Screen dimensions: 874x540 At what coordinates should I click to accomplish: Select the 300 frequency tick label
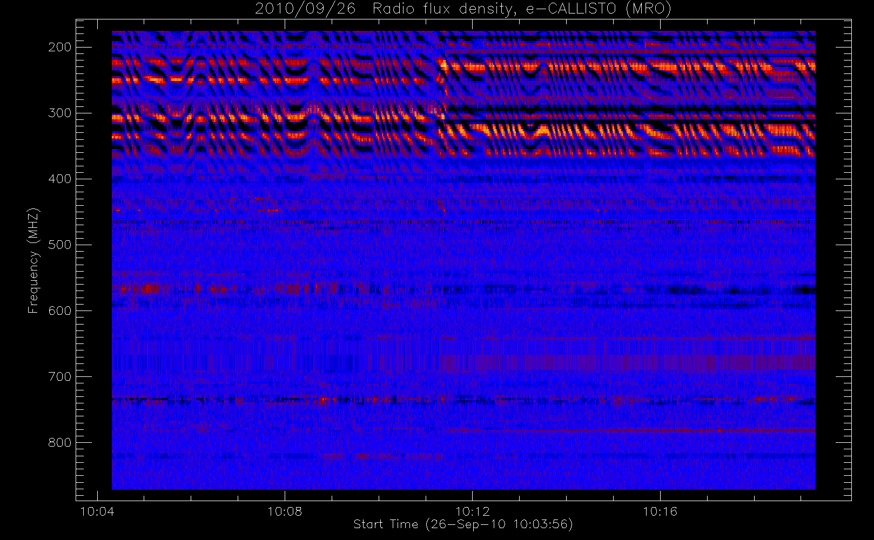[x=60, y=113]
